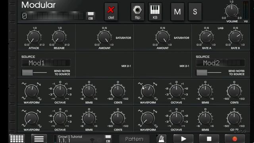Screen dimensions: 254x143
Task: Click the ATTACK knob
Action: point(34,37)
